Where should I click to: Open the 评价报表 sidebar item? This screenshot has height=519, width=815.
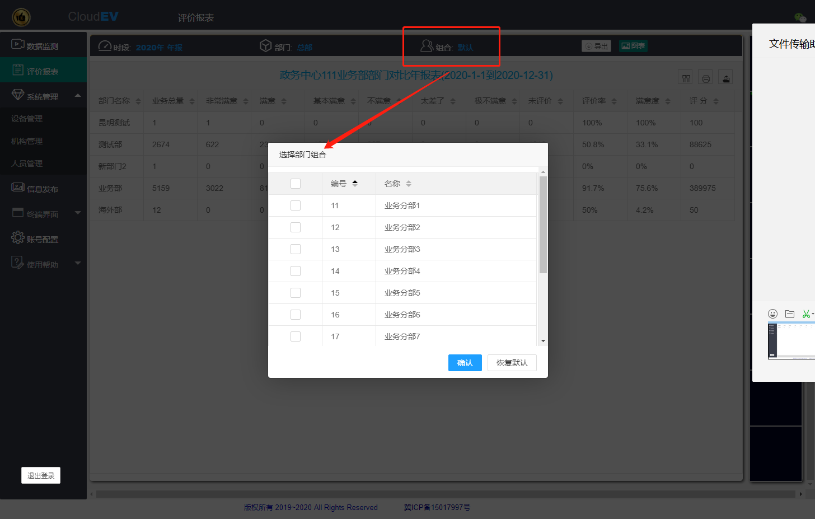(43, 70)
